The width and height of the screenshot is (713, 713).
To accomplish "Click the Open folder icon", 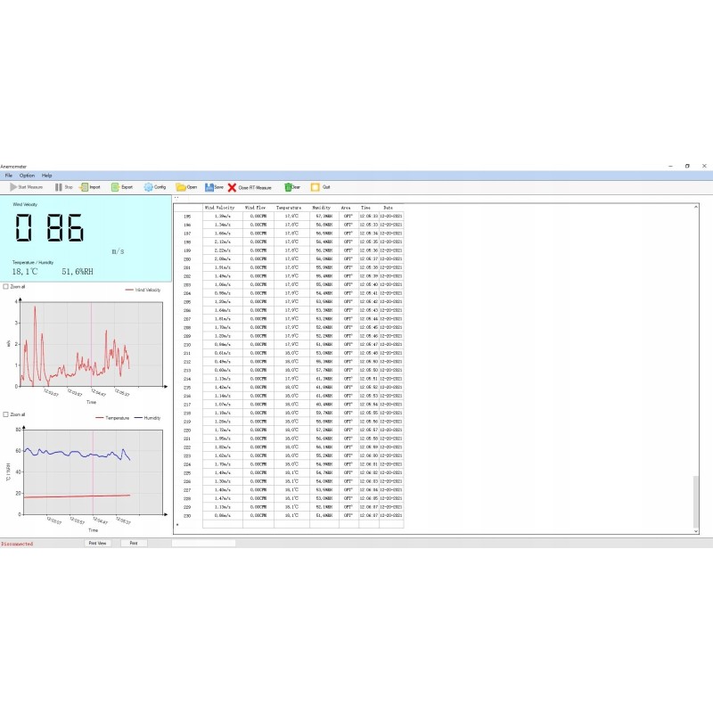I will (181, 187).
